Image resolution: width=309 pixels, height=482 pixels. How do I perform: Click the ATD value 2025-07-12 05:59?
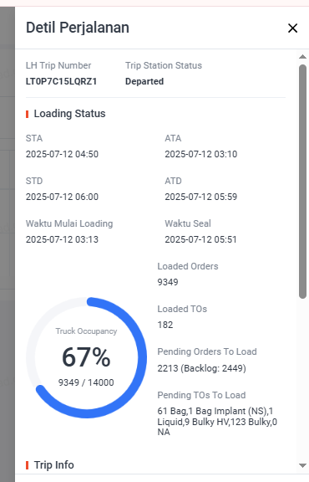tap(201, 197)
